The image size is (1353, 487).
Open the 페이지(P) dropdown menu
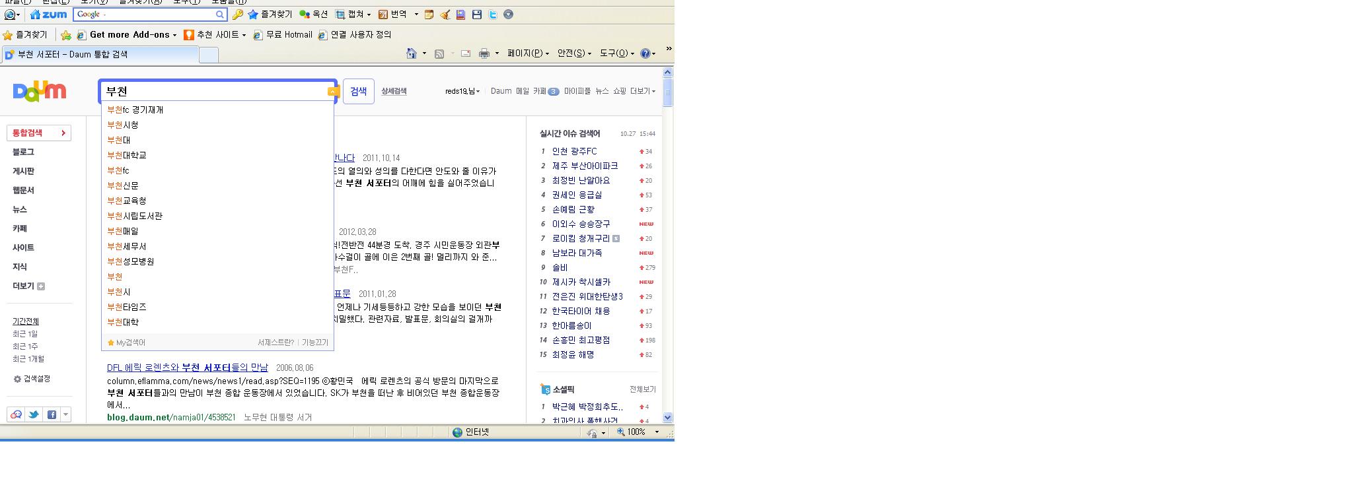pyautogui.click(x=527, y=53)
